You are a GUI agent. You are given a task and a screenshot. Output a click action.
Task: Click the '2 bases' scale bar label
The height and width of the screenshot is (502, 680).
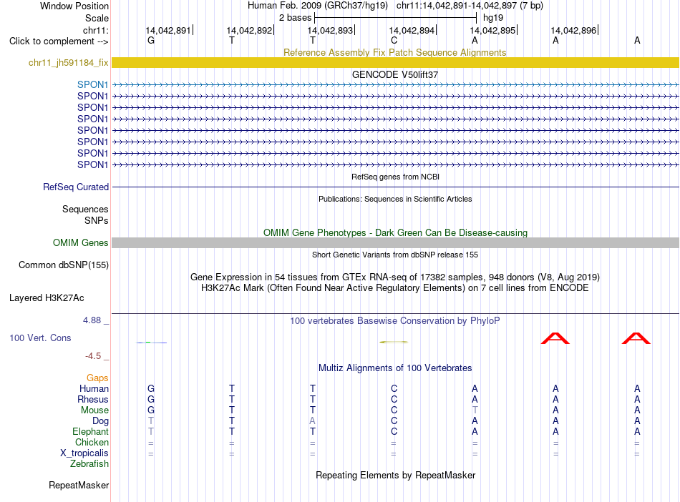[x=295, y=18]
